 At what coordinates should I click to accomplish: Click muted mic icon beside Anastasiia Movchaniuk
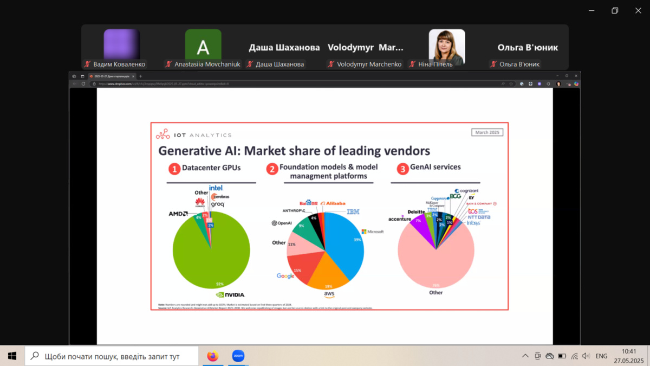[168, 64]
